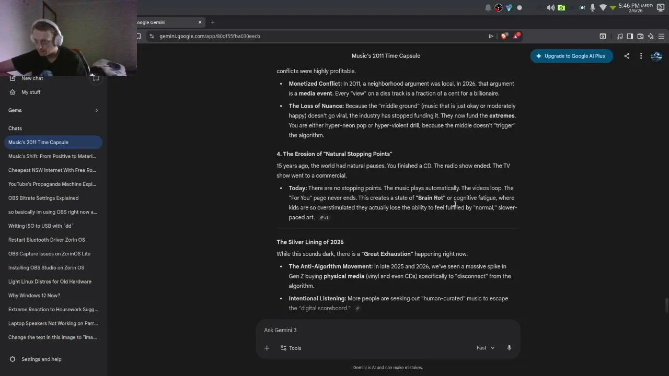Toggle the browser sidebar panel icon

[630, 36]
